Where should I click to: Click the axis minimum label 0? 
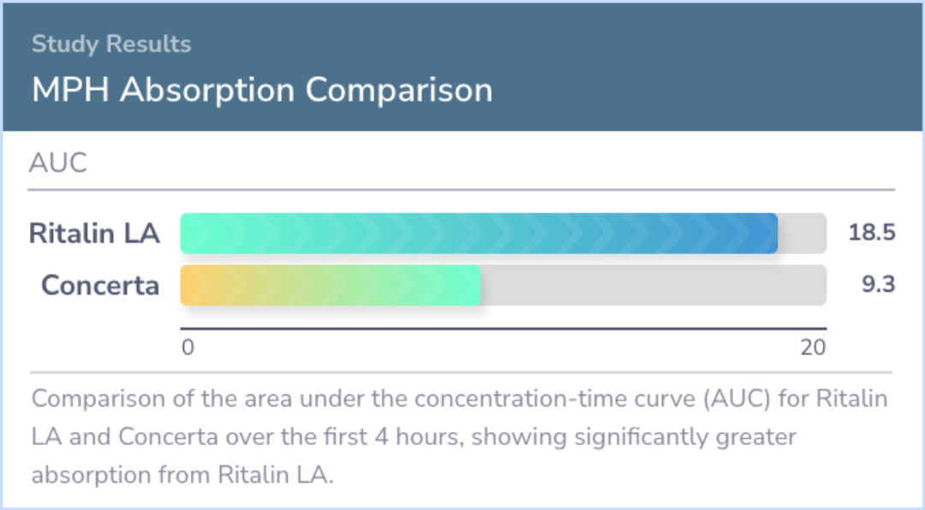point(188,348)
